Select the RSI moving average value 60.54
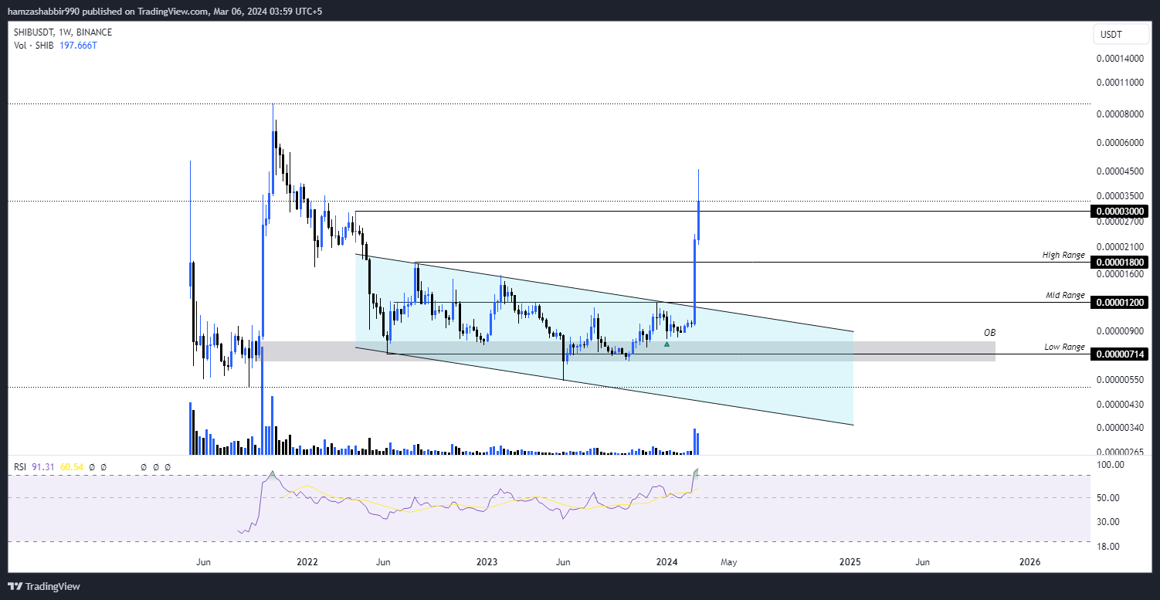The image size is (1160, 600). coord(71,467)
